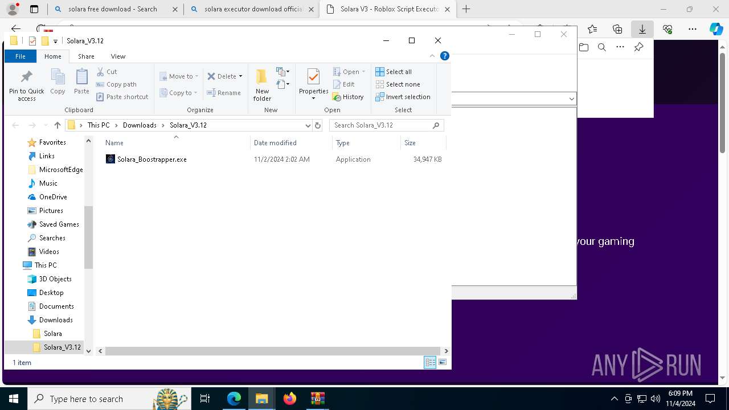Open Music in navigation pane
This screenshot has width=729, height=410.
pos(48,183)
